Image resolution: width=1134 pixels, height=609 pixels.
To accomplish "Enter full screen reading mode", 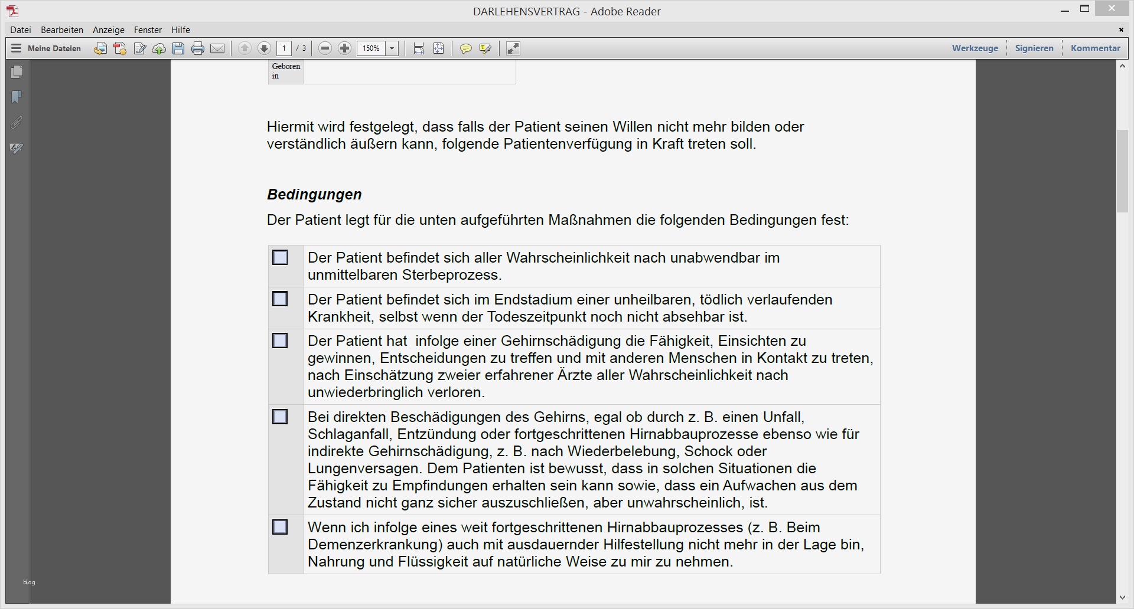I will click(x=513, y=48).
